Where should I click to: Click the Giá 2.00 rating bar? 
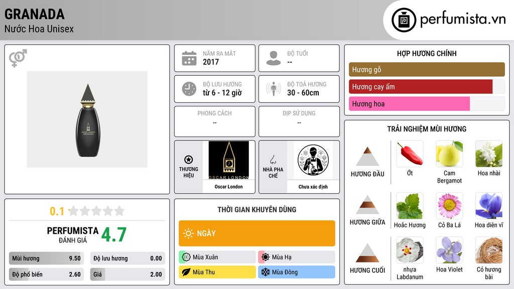(127, 274)
